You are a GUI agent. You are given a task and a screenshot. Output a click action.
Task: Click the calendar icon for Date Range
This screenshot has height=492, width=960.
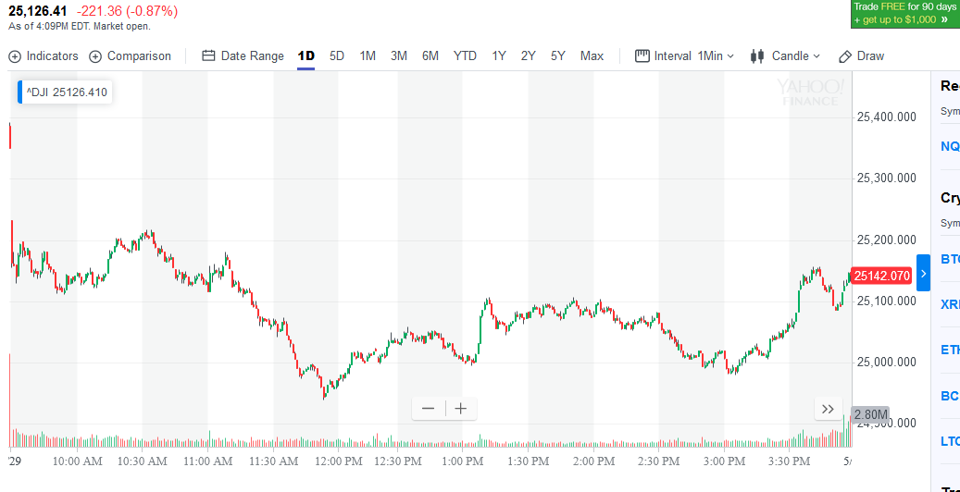click(209, 56)
